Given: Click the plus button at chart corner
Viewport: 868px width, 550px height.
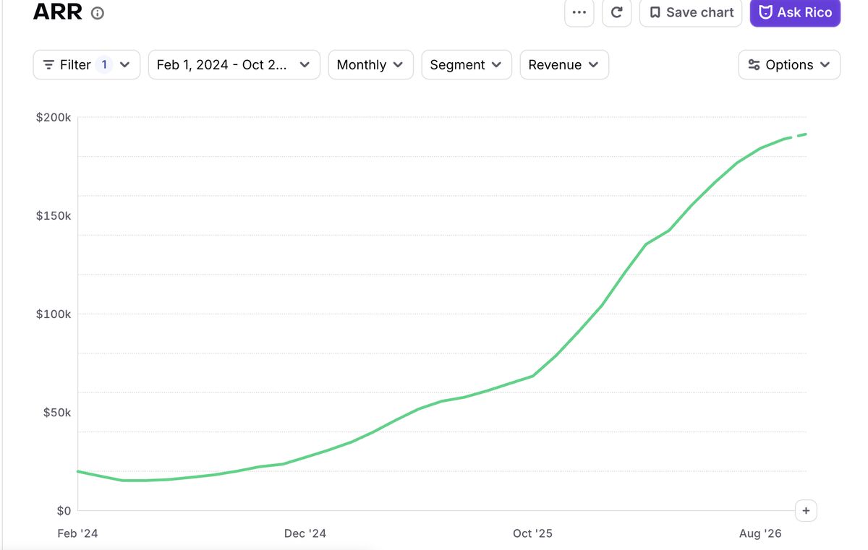Looking at the screenshot, I should point(806,510).
